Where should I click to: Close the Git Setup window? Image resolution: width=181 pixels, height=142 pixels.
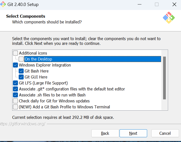coord(174,4)
